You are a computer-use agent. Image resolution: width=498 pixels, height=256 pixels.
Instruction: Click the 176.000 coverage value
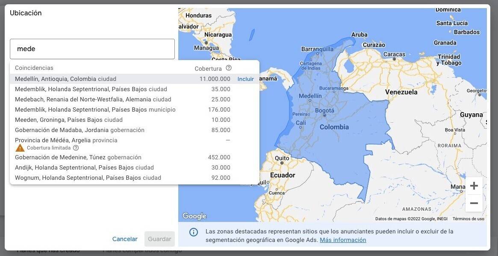[x=219, y=109]
